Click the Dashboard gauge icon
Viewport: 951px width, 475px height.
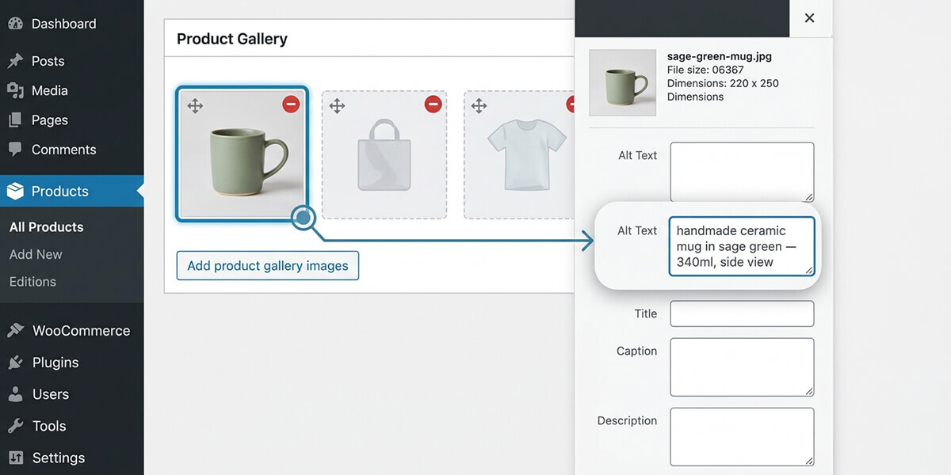tap(15, 24)
